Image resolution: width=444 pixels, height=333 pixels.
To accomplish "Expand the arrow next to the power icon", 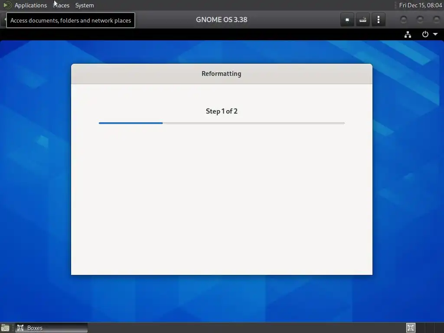I will coord(435,34).
